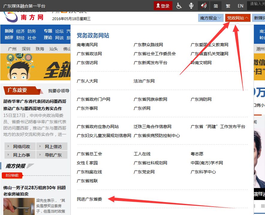
Task: Open the 南粤清风网 link
Action: pos(87,45)
